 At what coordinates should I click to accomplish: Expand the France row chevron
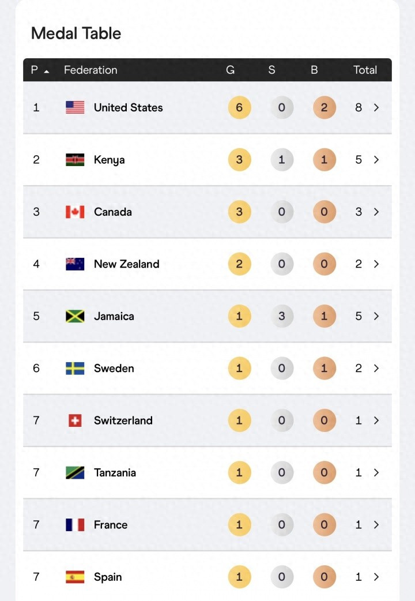click(x=376, y=525)
